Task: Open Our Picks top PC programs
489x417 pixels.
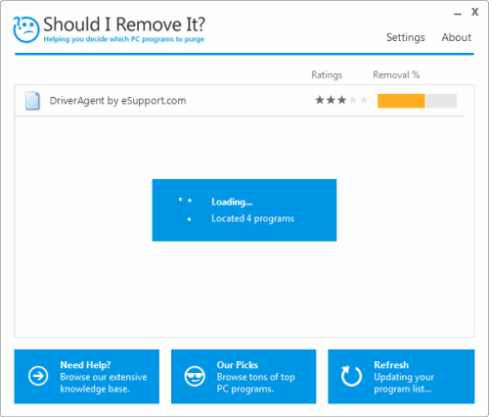Action: [244, 377]
